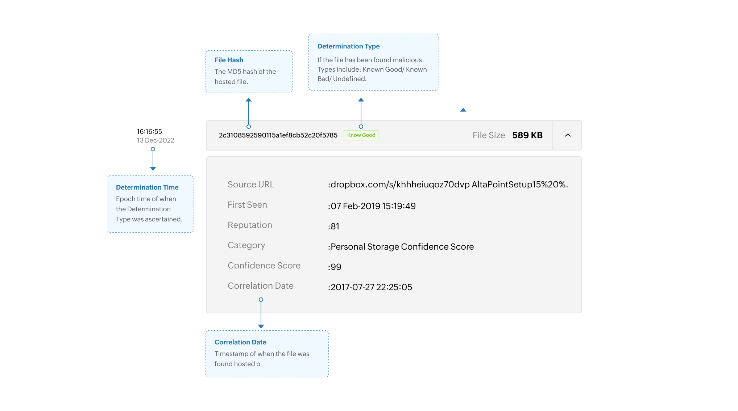Click the circle marker under Correlation Date label
Image resolution: width=738 pixels, height=411 pixels.
[x=261, y=299]
